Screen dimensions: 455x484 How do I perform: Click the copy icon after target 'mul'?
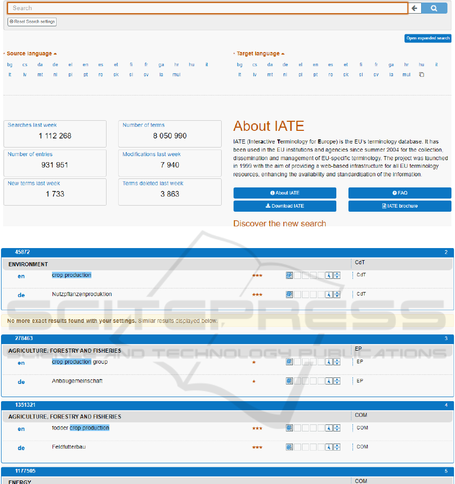[x=422, y=75]
